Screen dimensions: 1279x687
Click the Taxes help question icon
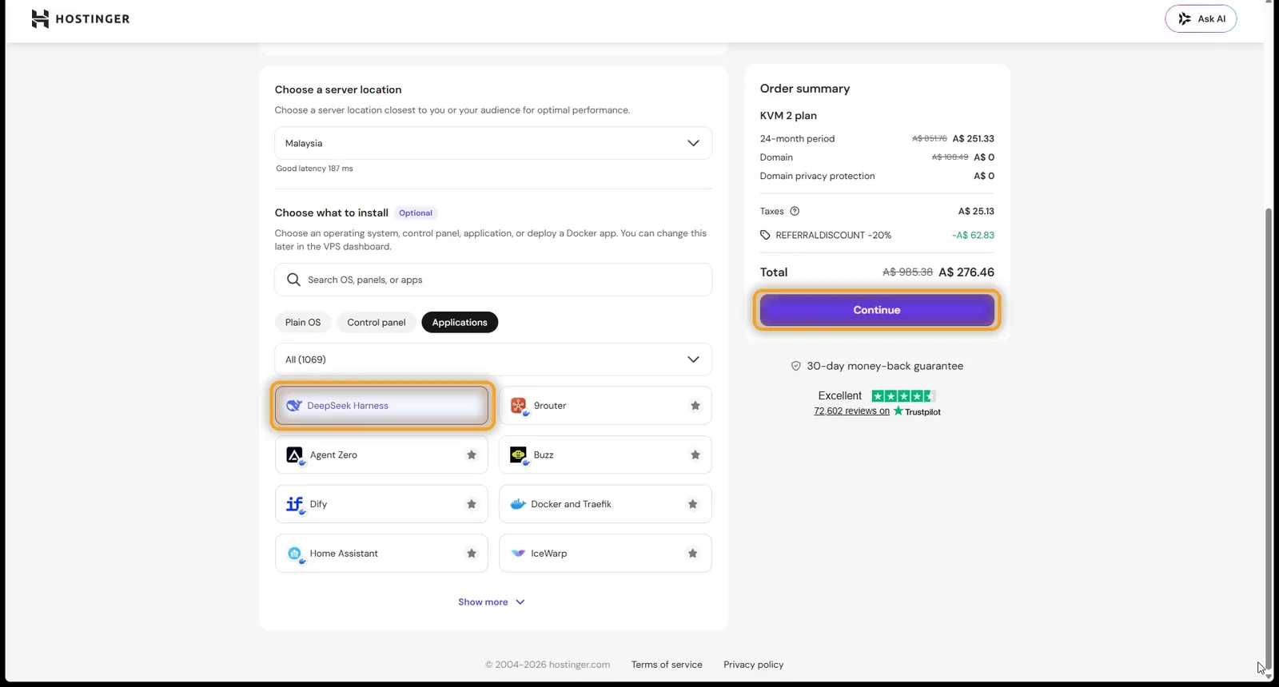click(x=795, y=212)
